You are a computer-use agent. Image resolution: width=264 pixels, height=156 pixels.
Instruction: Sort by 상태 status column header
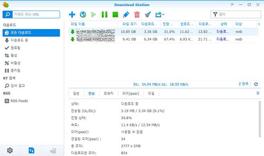pos(224,24)
